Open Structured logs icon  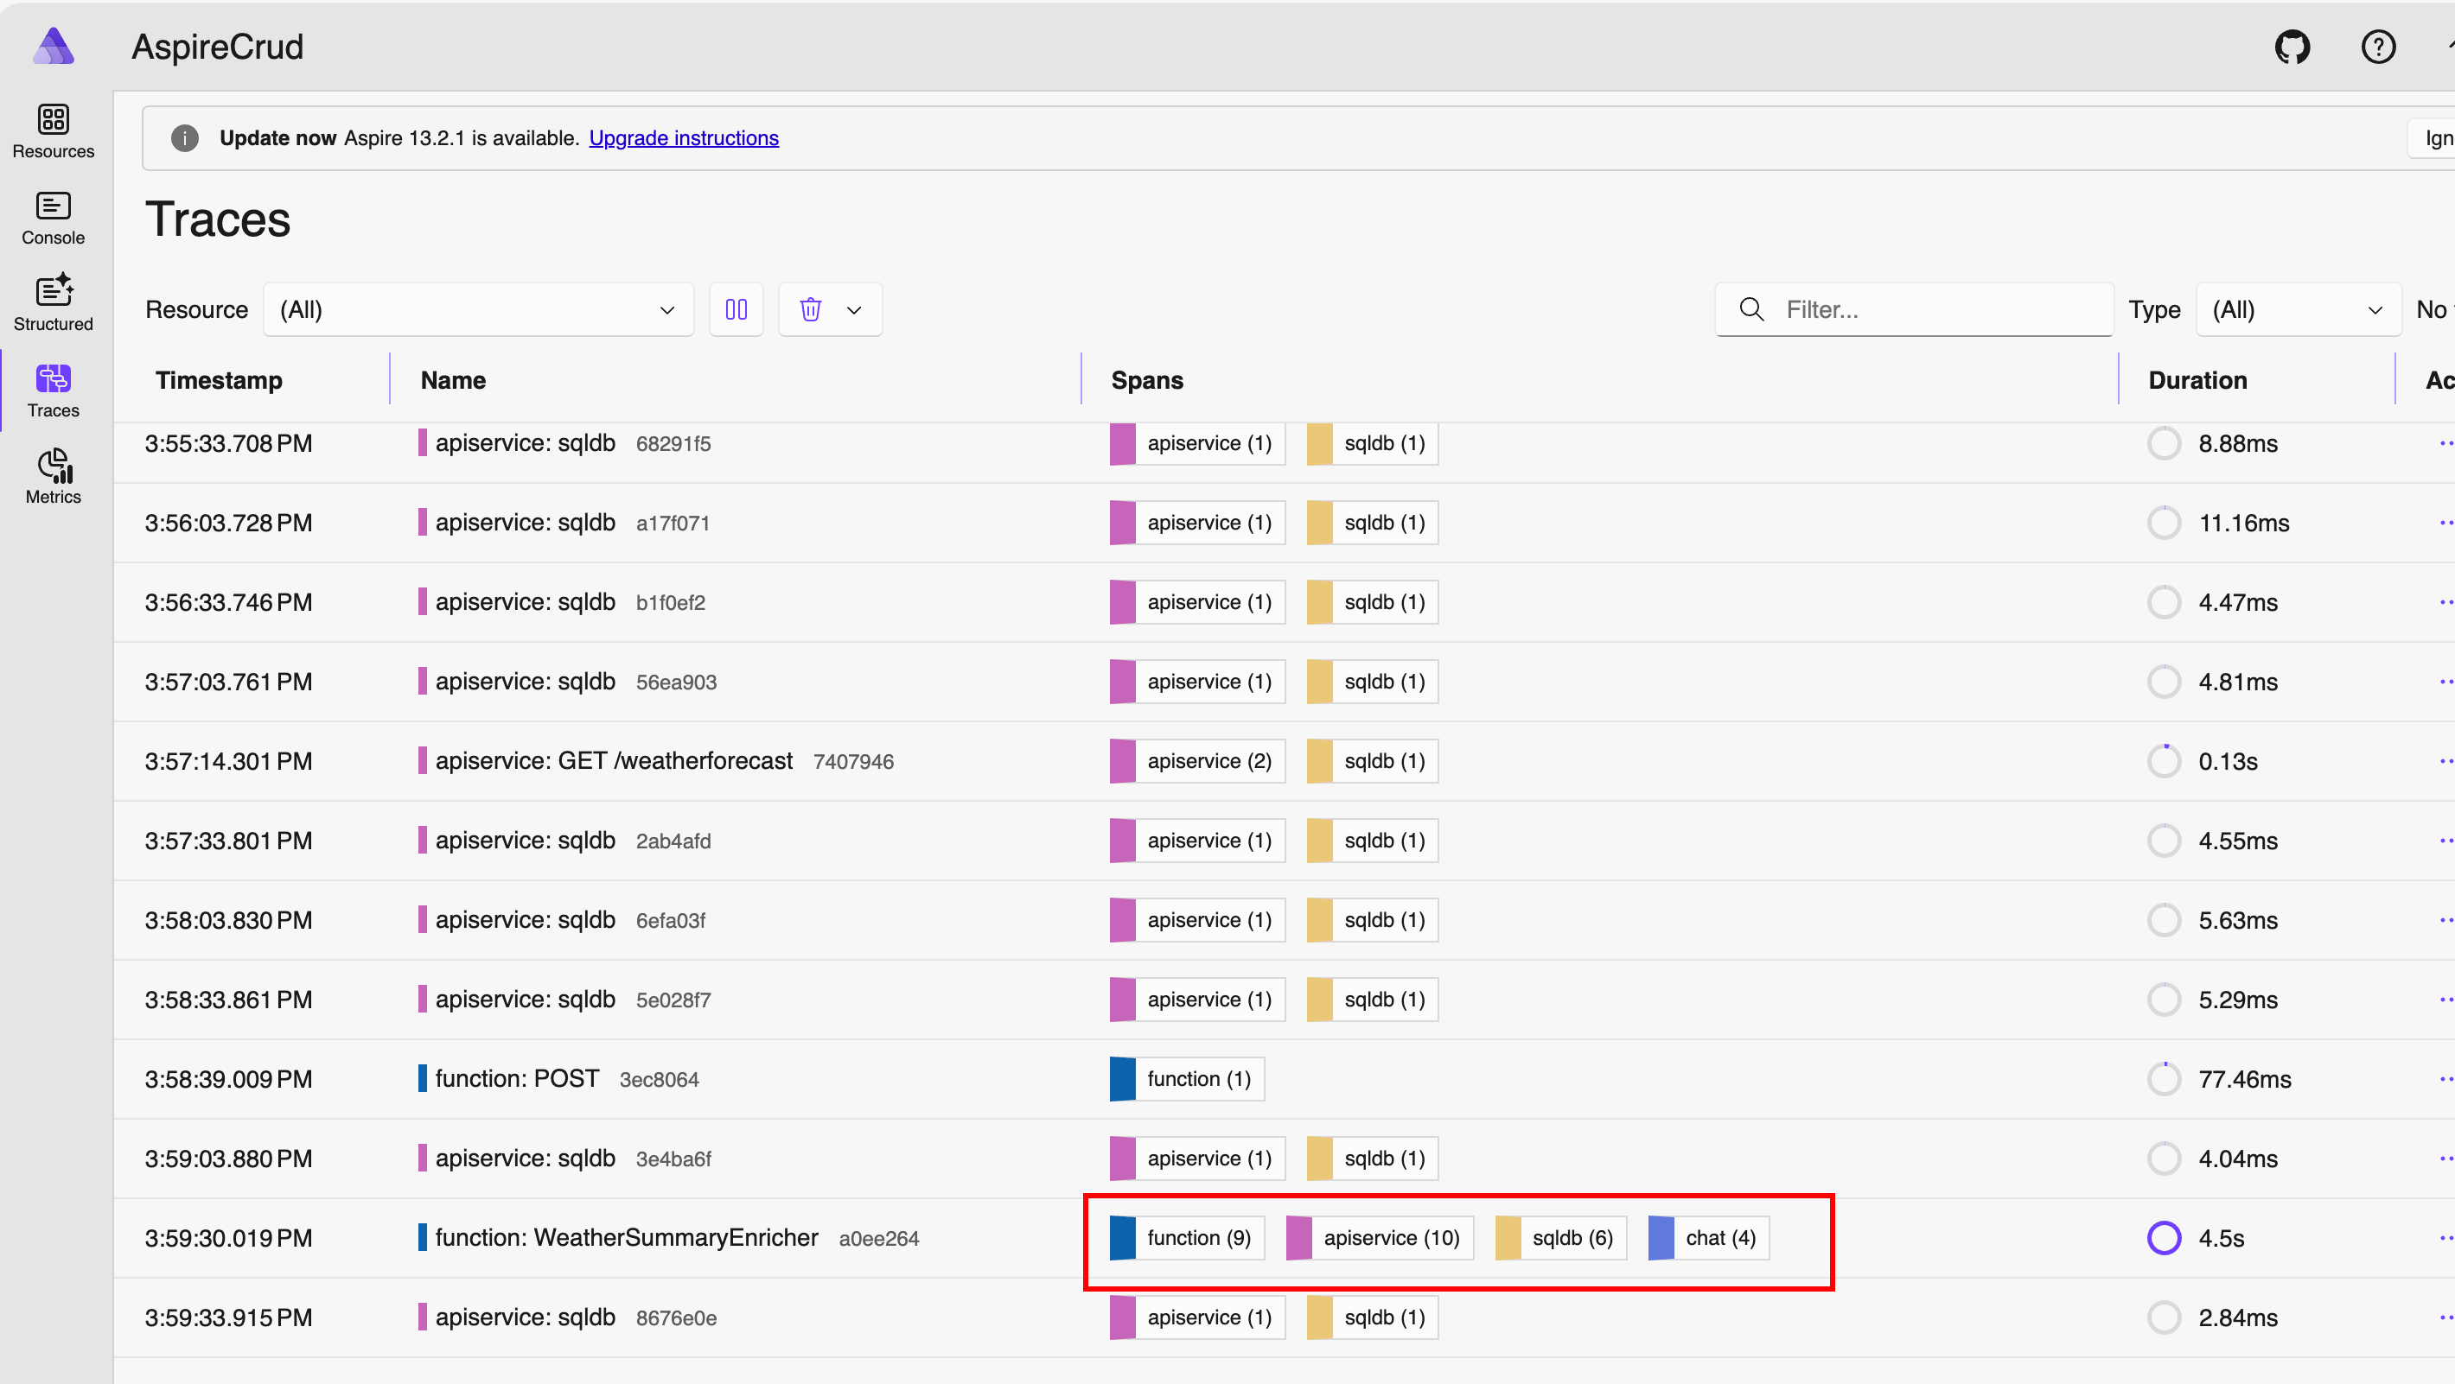click(x=54, y=292)
